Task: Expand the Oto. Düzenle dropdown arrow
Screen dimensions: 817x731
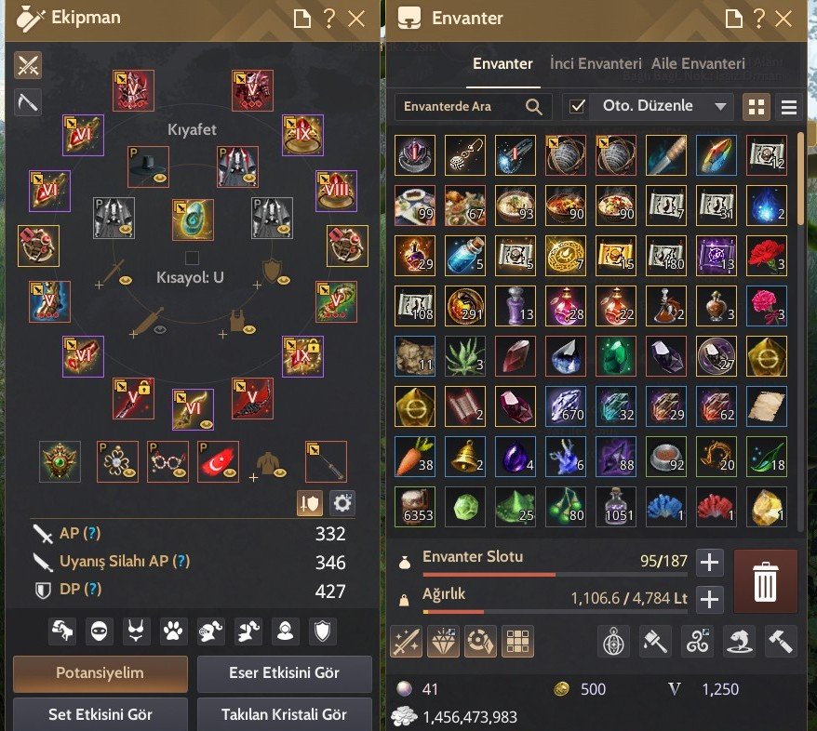Action: [x=720, y=107]
